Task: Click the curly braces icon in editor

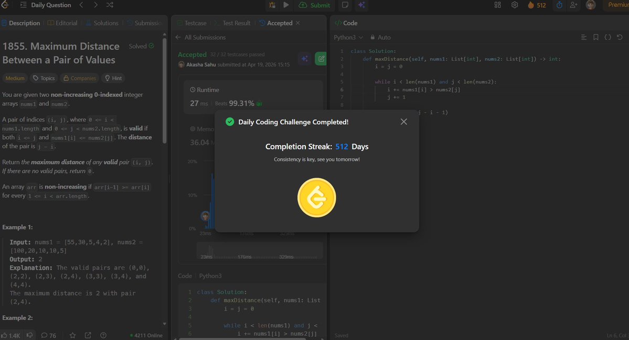Action: (x=607, y=37)
